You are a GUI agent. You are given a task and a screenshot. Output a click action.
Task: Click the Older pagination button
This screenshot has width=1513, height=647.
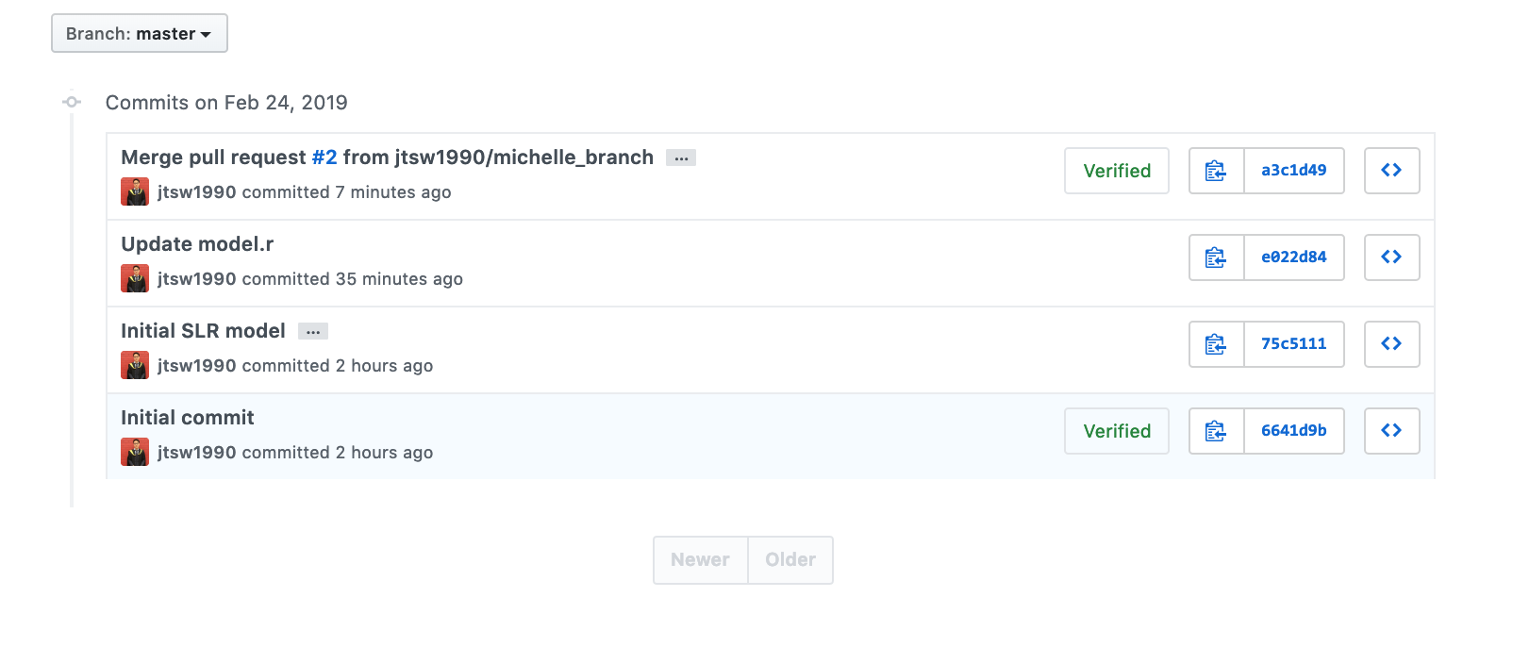(x=790, y=559)
